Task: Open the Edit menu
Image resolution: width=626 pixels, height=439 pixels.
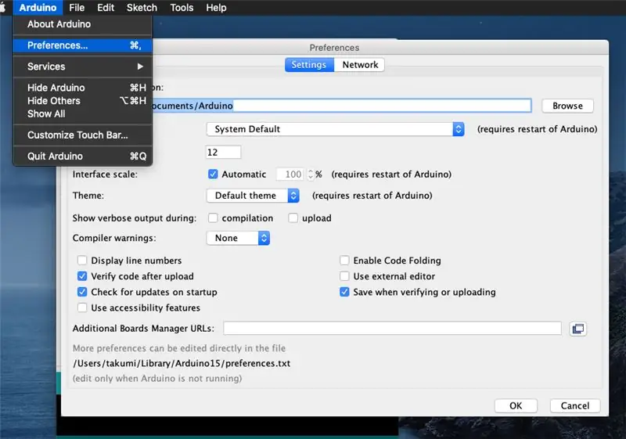Action: tap(106, 8)
